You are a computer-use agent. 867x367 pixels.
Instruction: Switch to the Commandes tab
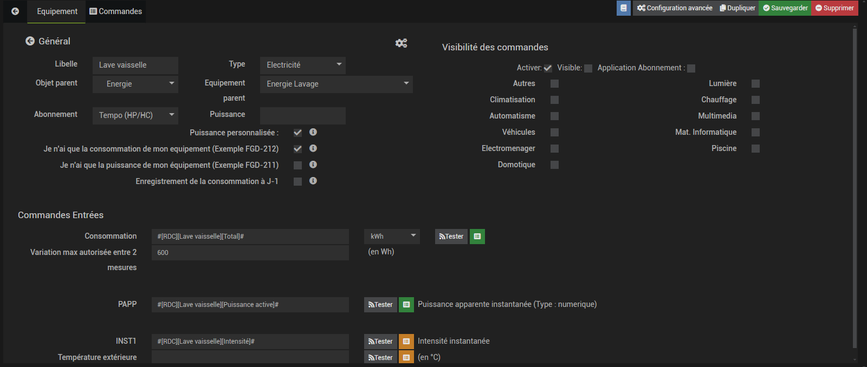[x=116, y=11]
